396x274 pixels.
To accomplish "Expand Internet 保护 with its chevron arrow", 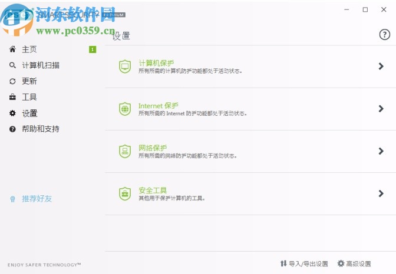I will click(x=381, y=109).
